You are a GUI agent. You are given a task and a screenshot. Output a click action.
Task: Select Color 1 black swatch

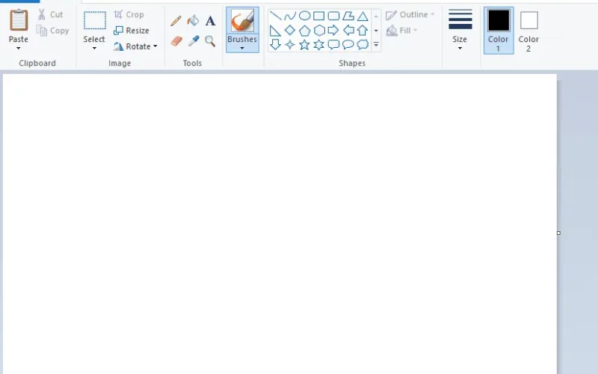tap(499, 21)
